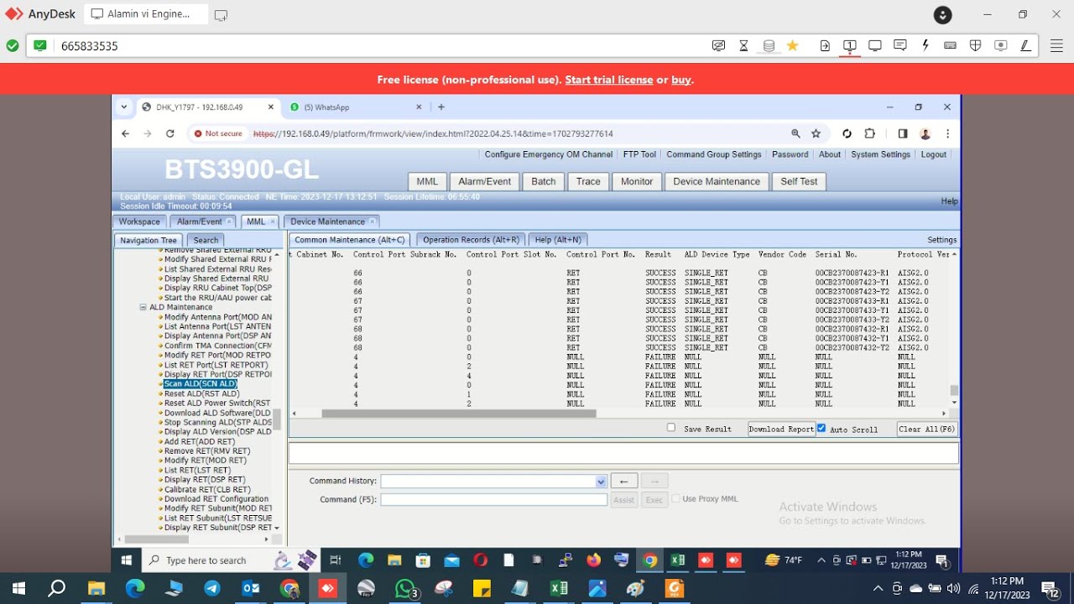
Task: Click AnyDesk session recording icon
Action: [1000, 45]
